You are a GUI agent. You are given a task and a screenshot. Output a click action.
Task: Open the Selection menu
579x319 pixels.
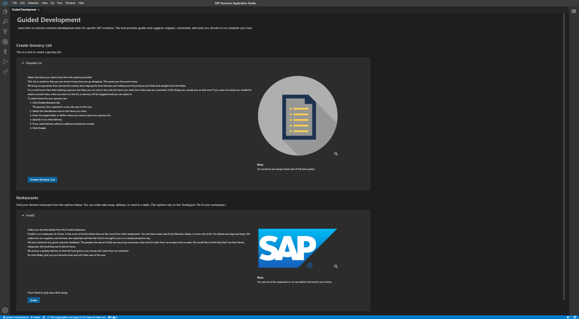click(33, 3)
